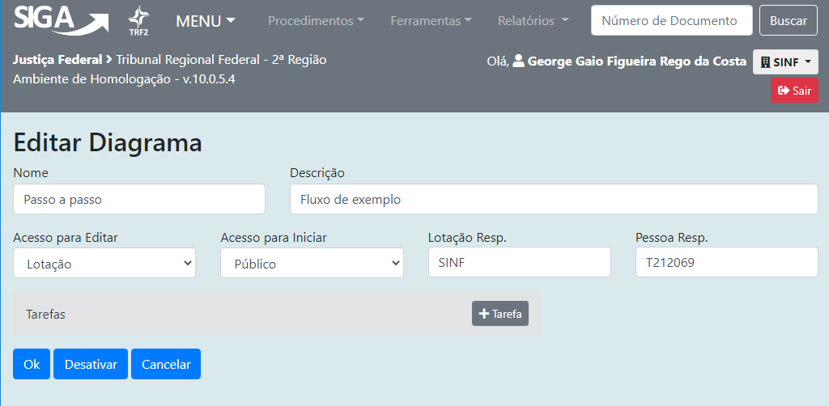Open the Relatórios menu
Image resolution: width=829 pixels, height=406 pixels.
click(533, 20)
